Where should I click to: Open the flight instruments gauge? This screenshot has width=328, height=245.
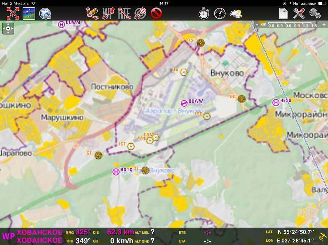[x=220, y=13]
